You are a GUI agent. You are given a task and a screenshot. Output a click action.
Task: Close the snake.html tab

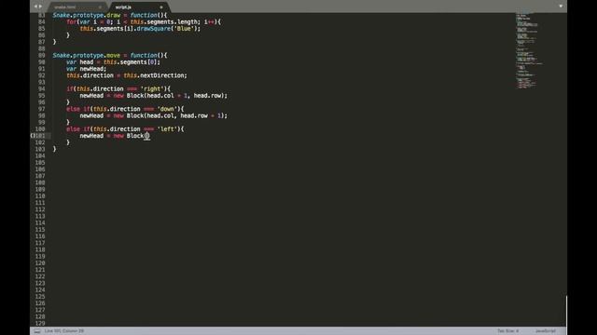coord(100,7)
